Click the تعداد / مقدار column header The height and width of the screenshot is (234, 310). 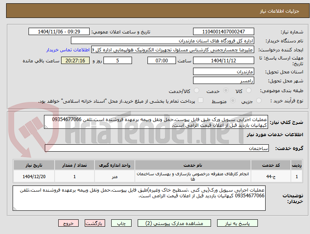click(x=75, y=165)
